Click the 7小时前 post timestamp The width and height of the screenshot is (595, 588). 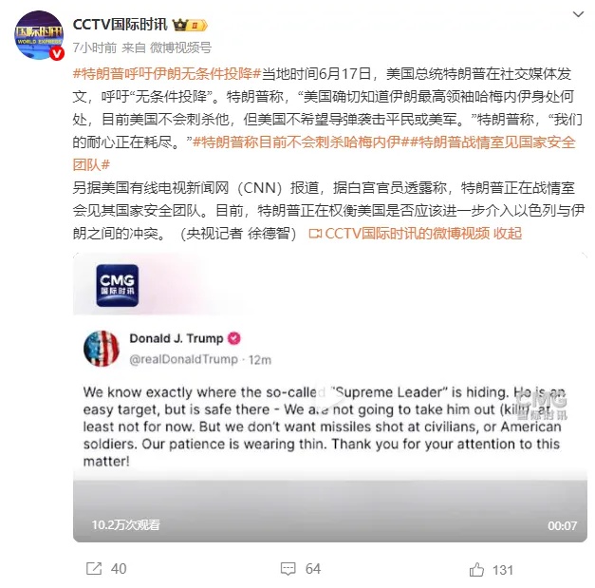95,47
